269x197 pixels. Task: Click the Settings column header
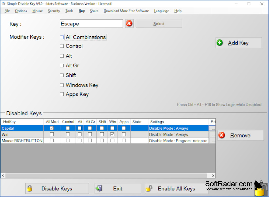(178, 122)
